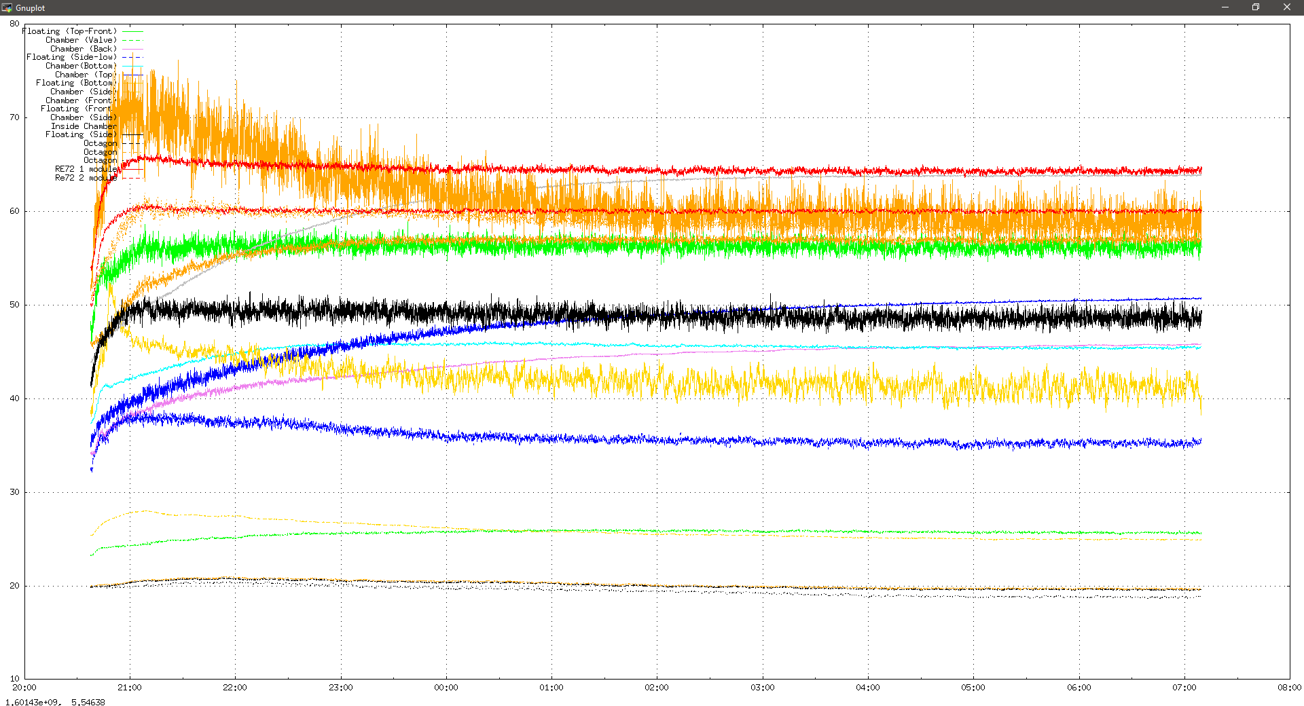Click the violet Chamber (Back) line sample

click(132, 49)
